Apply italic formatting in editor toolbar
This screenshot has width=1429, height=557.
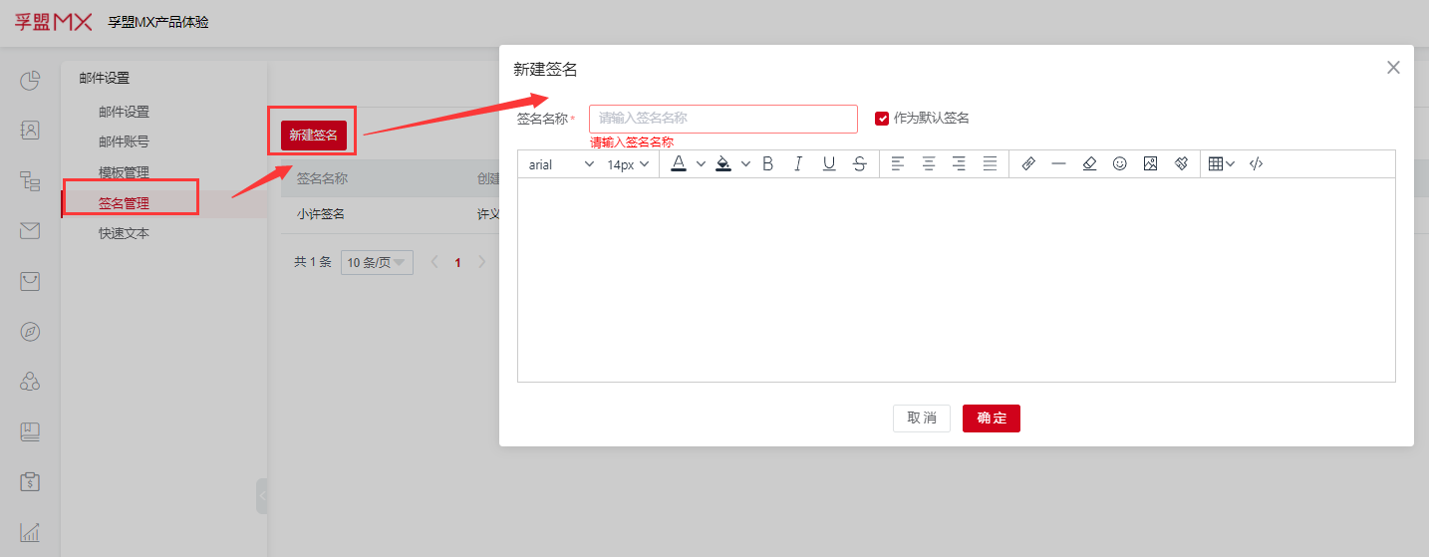(x=798, y=164)
